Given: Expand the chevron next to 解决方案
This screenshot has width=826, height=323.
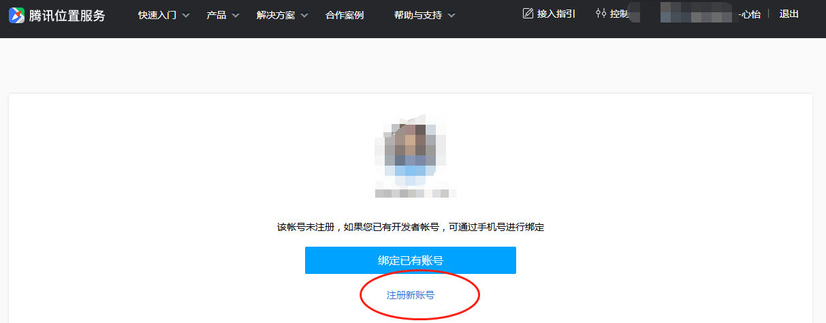Looking at the screenshot, I should coord(304,15).
